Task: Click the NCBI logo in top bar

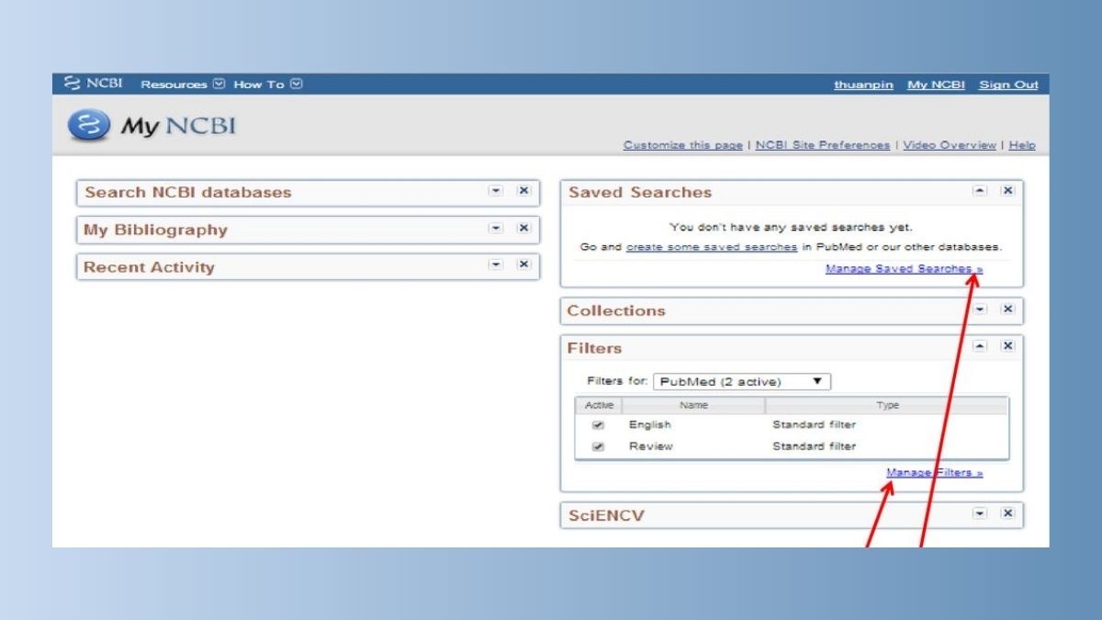Action: 94,84
